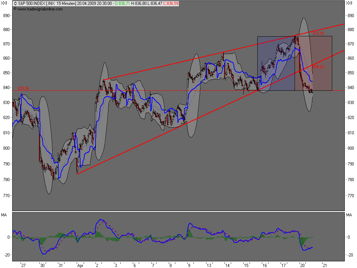Click the red close value C:836,59

tap(171, 3)
